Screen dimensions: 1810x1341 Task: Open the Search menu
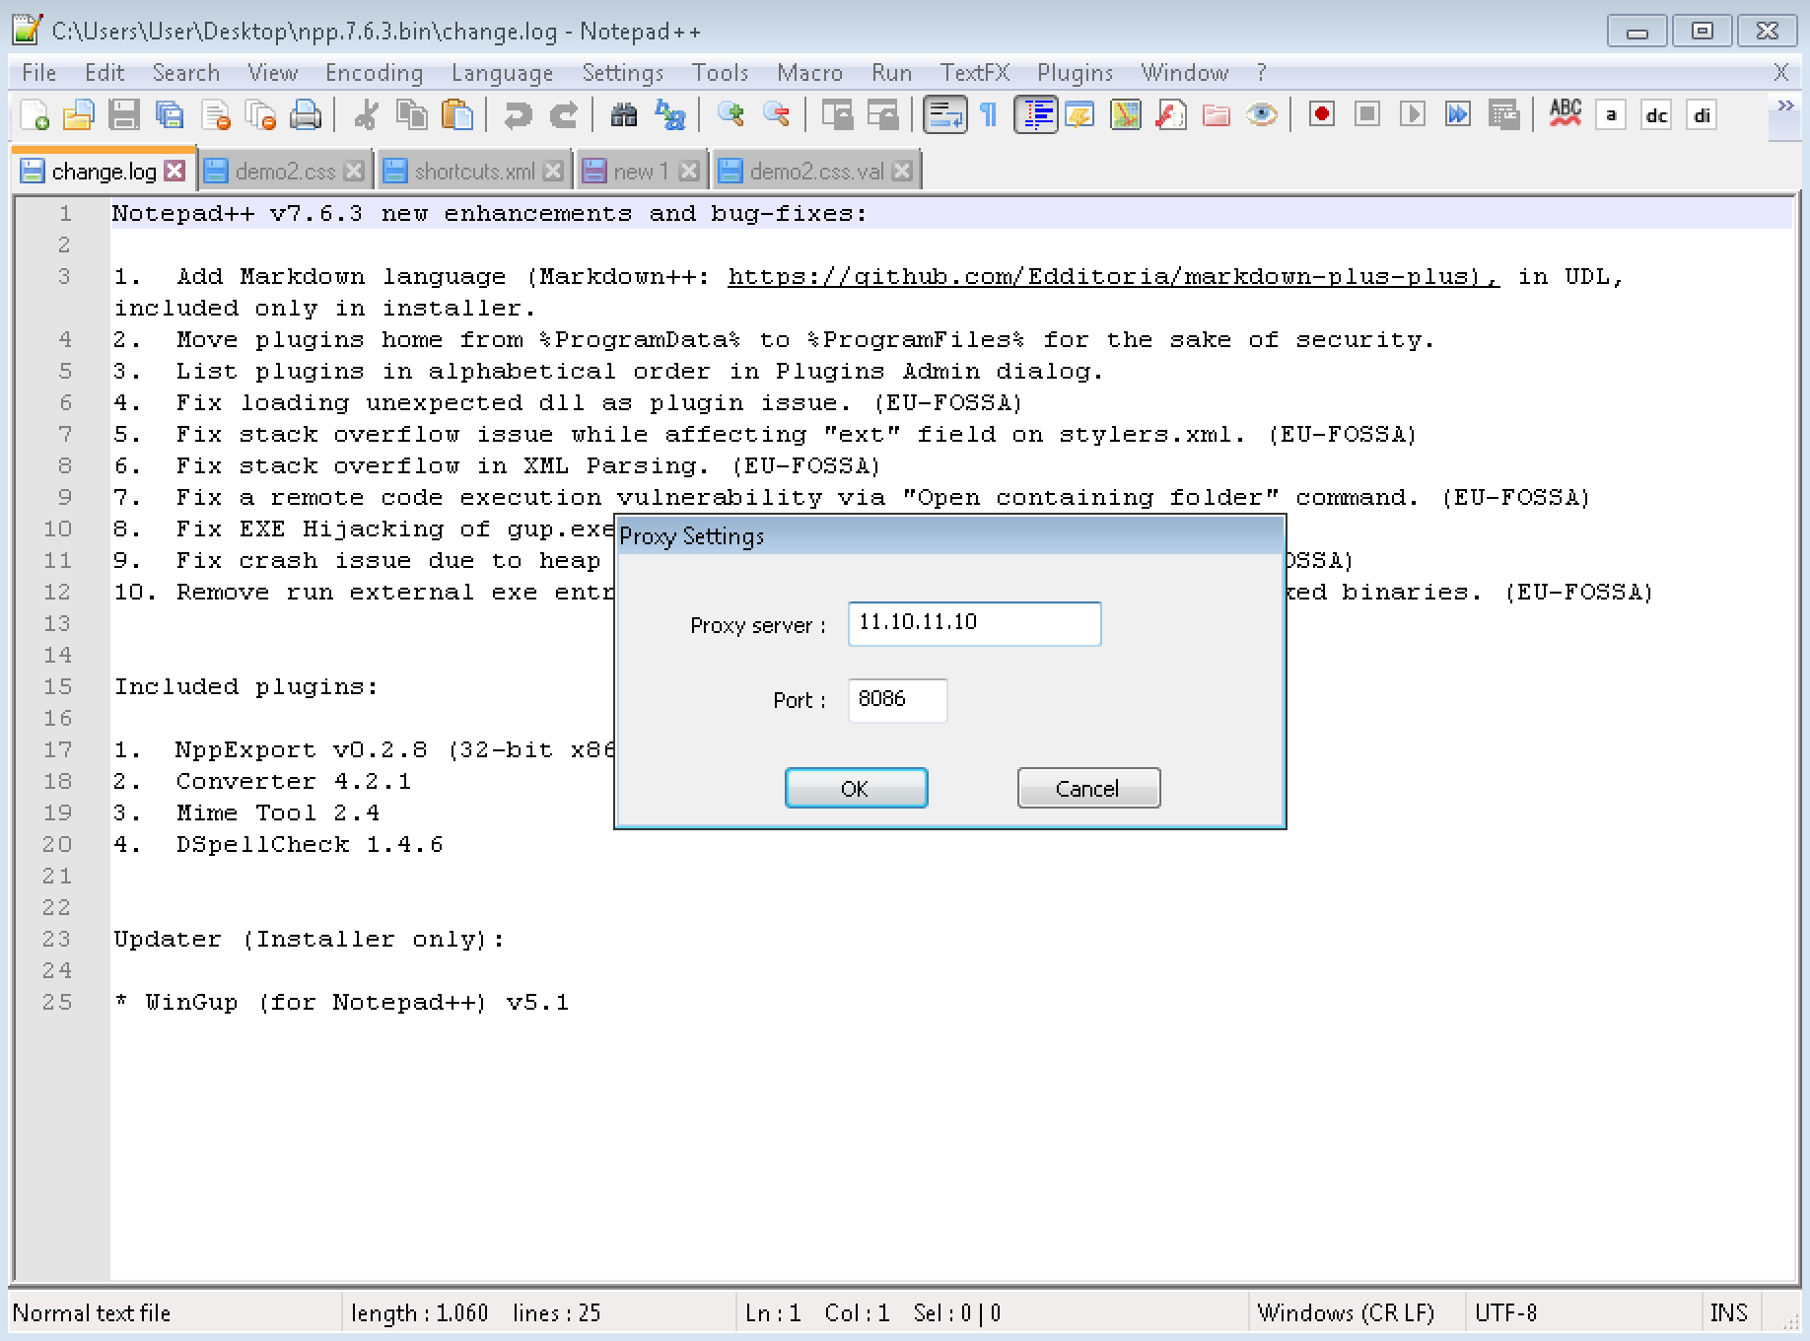click(186, 73)
